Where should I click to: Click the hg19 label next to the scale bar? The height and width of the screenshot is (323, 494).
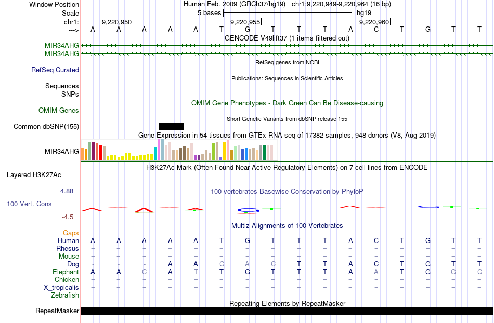[364, 13]
